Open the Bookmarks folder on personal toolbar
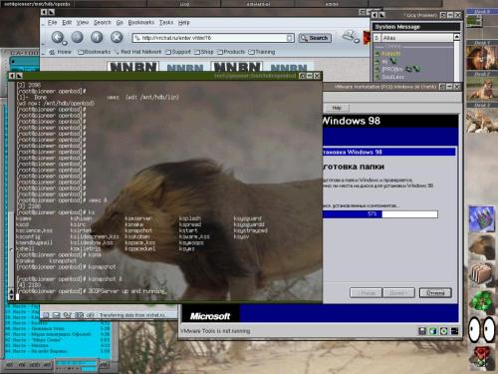Image resolution: width=498 pixels, height=374 pixels. tap(95, 52)
